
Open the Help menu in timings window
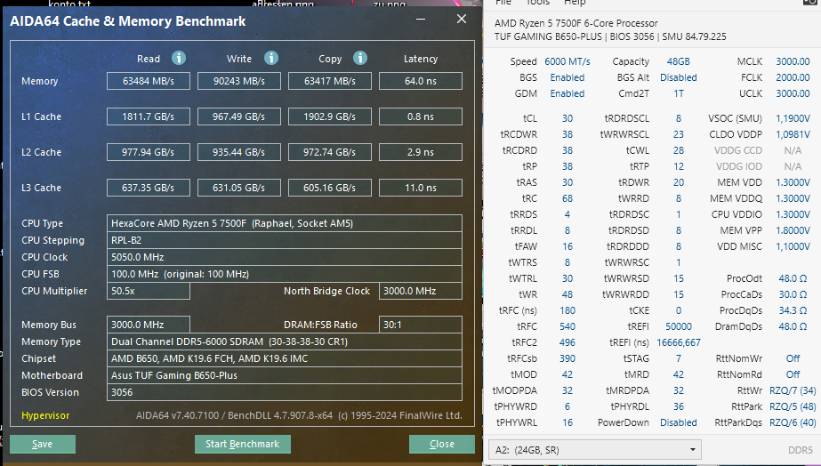[575, 3]
